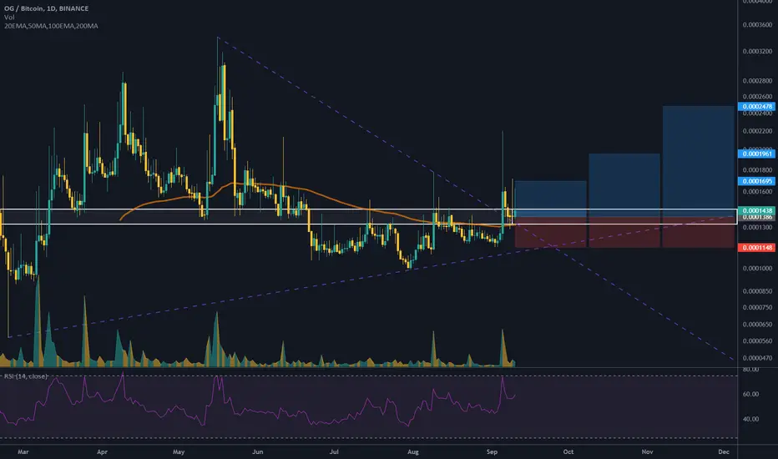Select the red stop-loss zone under the tallest target box
778x459 pixels.
pos(698,232)
